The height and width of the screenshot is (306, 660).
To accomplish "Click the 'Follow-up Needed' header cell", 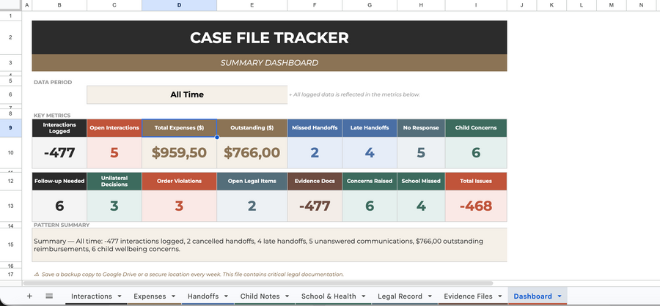I will 59,181.
